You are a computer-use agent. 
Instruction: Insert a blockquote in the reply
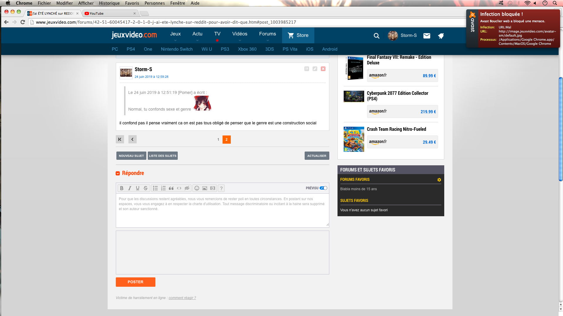(171, 188)
